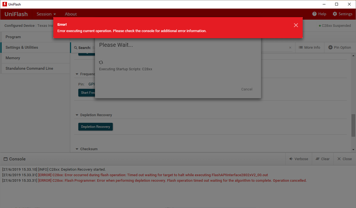Close the red error banner
The image size is (356, 208).
pyautogui.click(x=296, y=25)
